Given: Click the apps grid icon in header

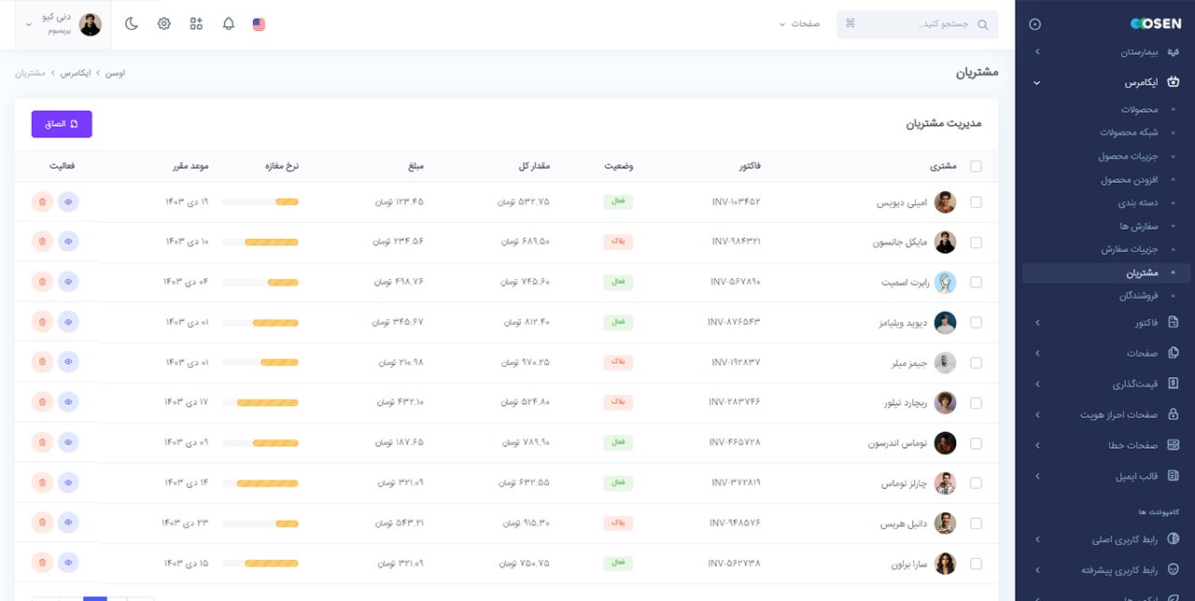Looking at the screenshot, I should point(196,24).
